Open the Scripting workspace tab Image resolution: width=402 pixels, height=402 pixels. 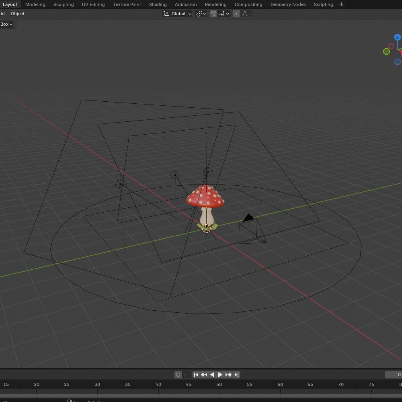click(323, 4)
